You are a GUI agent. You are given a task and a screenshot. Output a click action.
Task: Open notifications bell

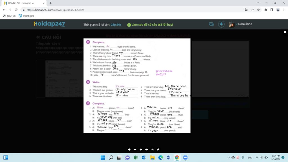click(221, 24)
